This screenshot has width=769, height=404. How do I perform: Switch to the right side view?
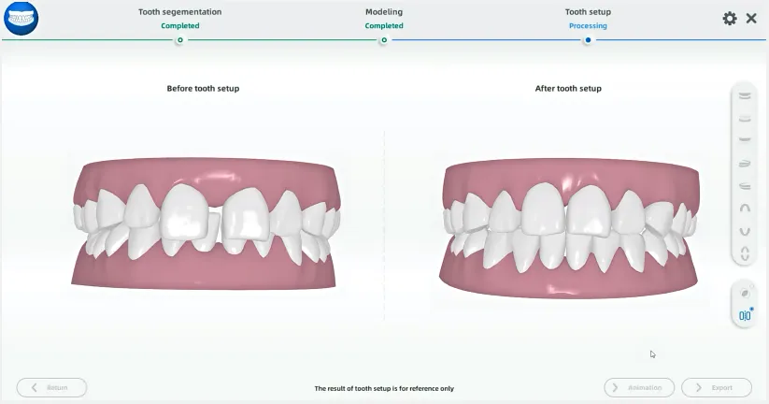click(745, 185)
